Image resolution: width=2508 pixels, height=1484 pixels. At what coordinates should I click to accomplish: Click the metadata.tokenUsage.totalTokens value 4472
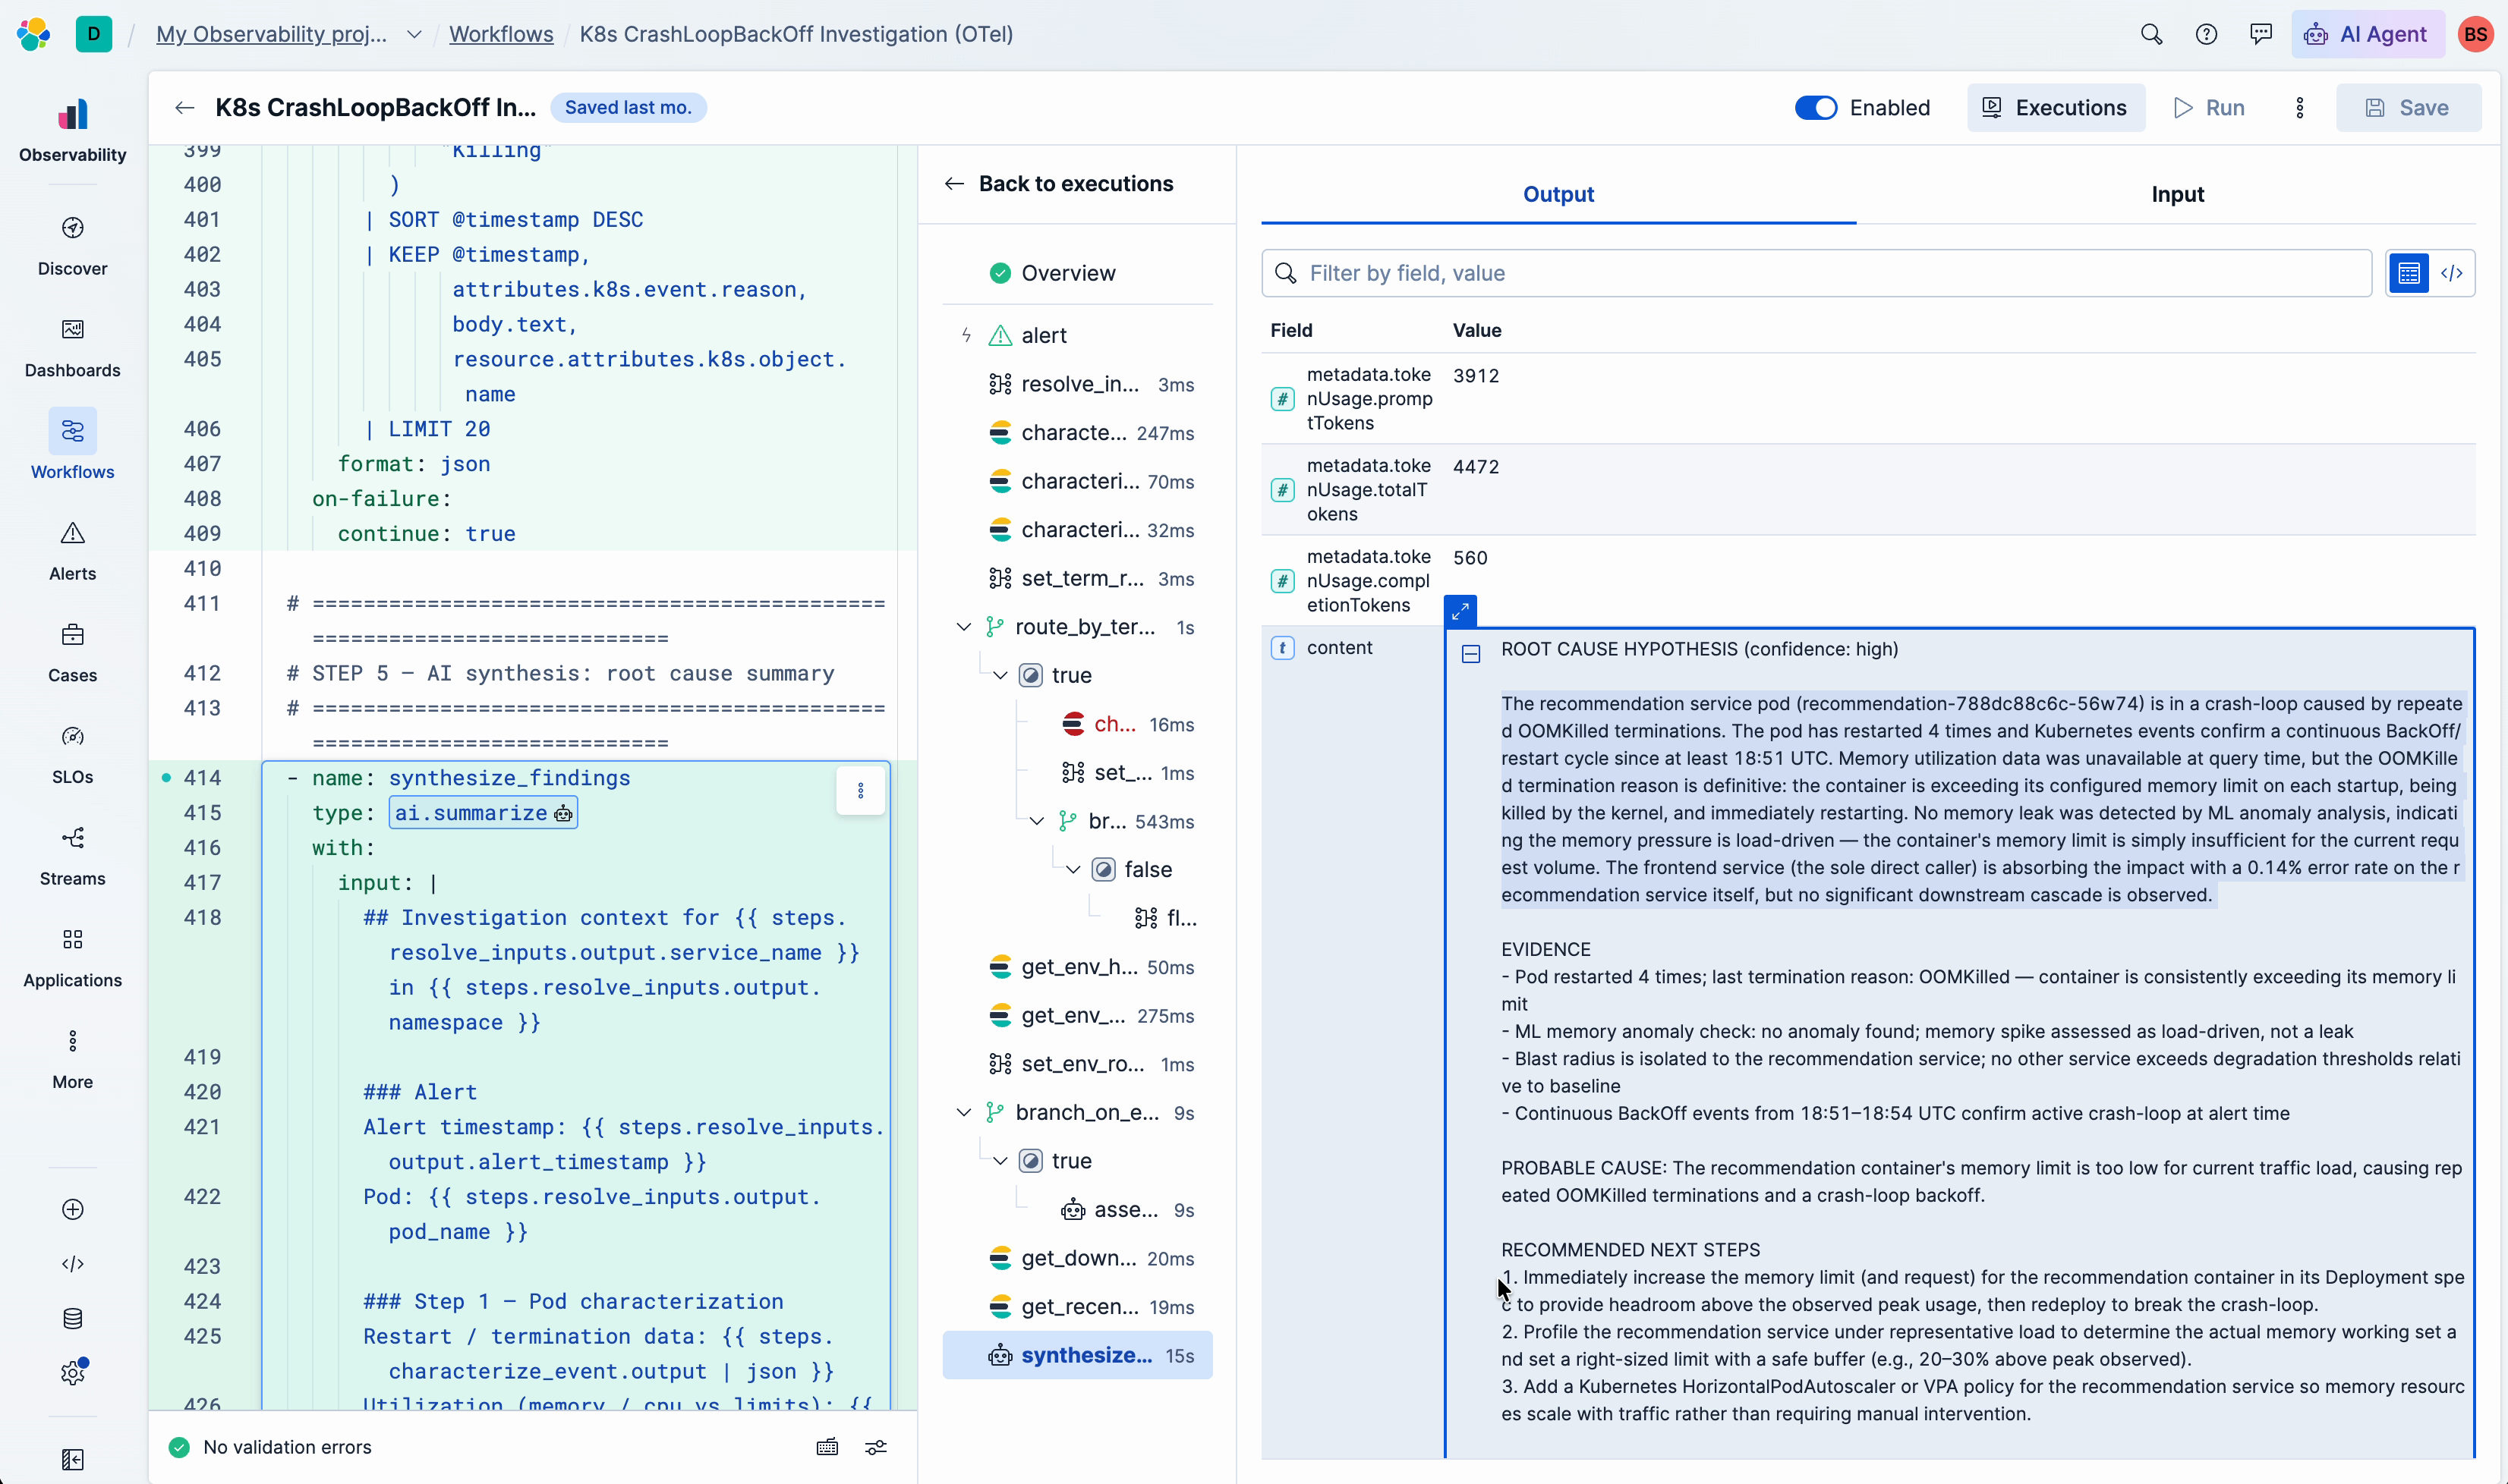(1476, 466)
